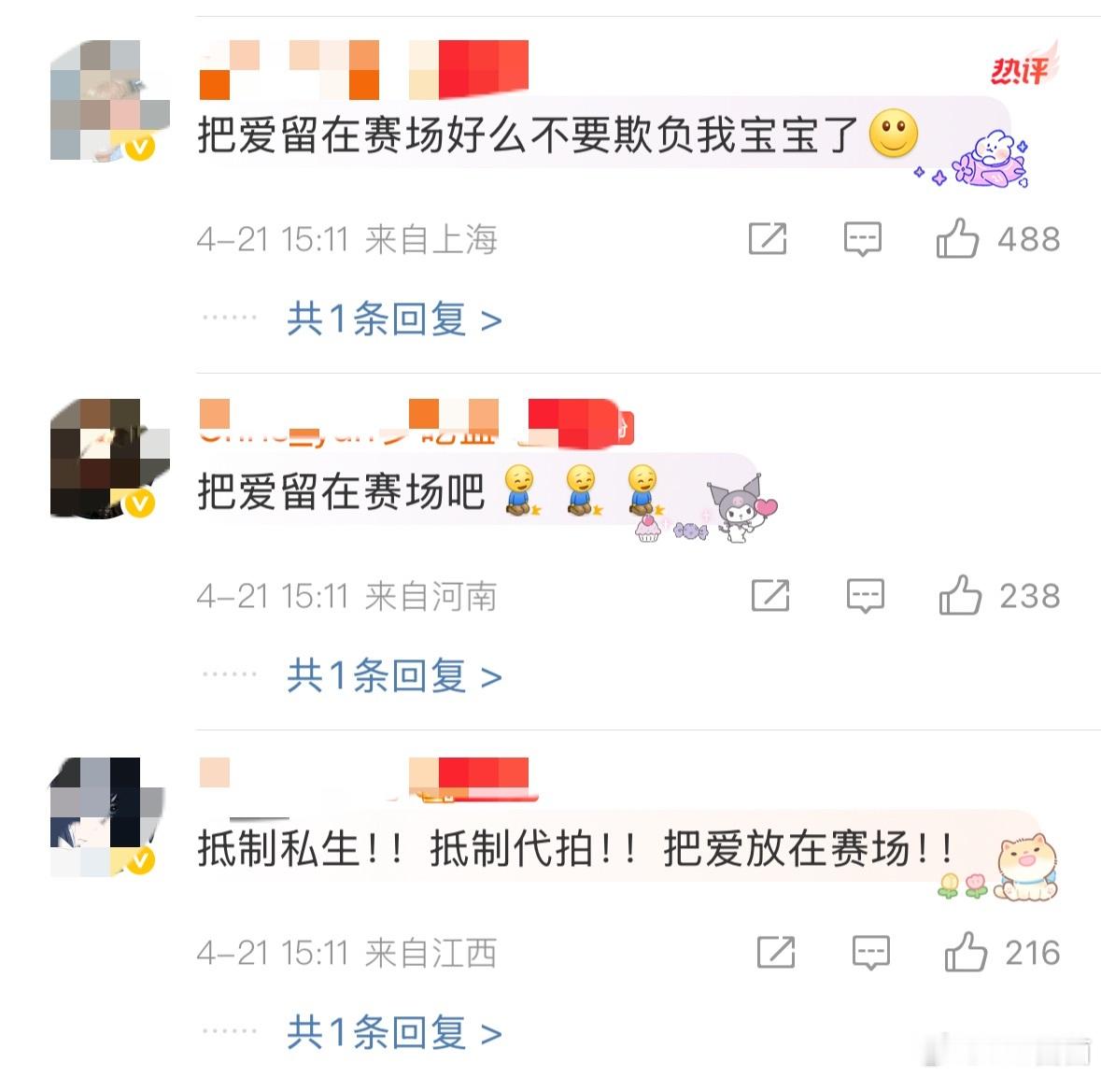The width and height of the screenshot is (1101, 1077).
Task: Open the first commenter's username
Action: [363, 69]
